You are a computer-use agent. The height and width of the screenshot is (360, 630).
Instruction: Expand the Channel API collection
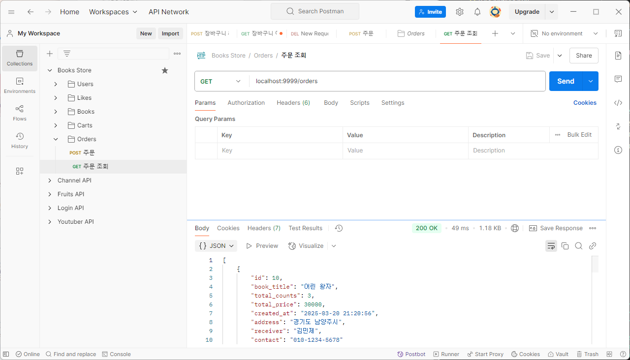(49, 180)
